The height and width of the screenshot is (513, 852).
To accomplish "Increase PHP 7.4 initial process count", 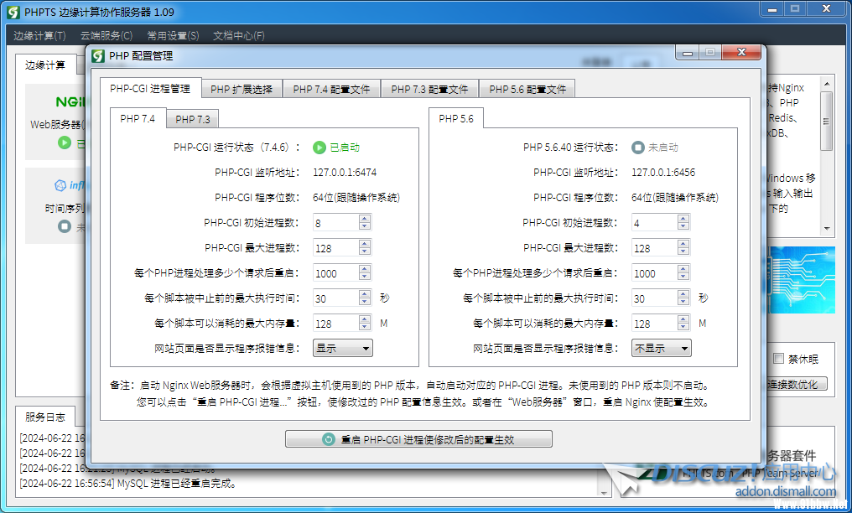I will pos(365,220).
